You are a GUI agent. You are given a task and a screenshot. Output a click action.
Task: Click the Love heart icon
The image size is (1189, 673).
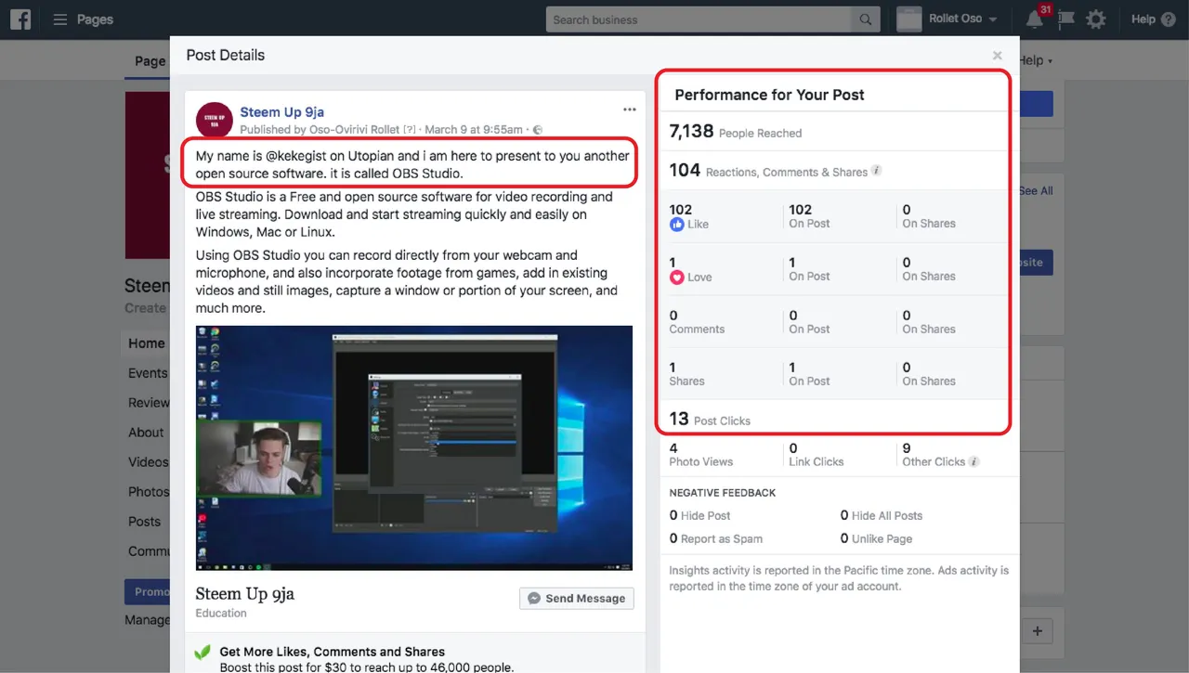[676, 277]
